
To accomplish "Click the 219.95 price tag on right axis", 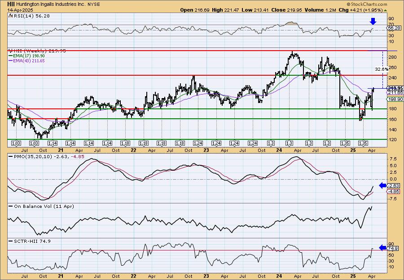I will [395, 88].
